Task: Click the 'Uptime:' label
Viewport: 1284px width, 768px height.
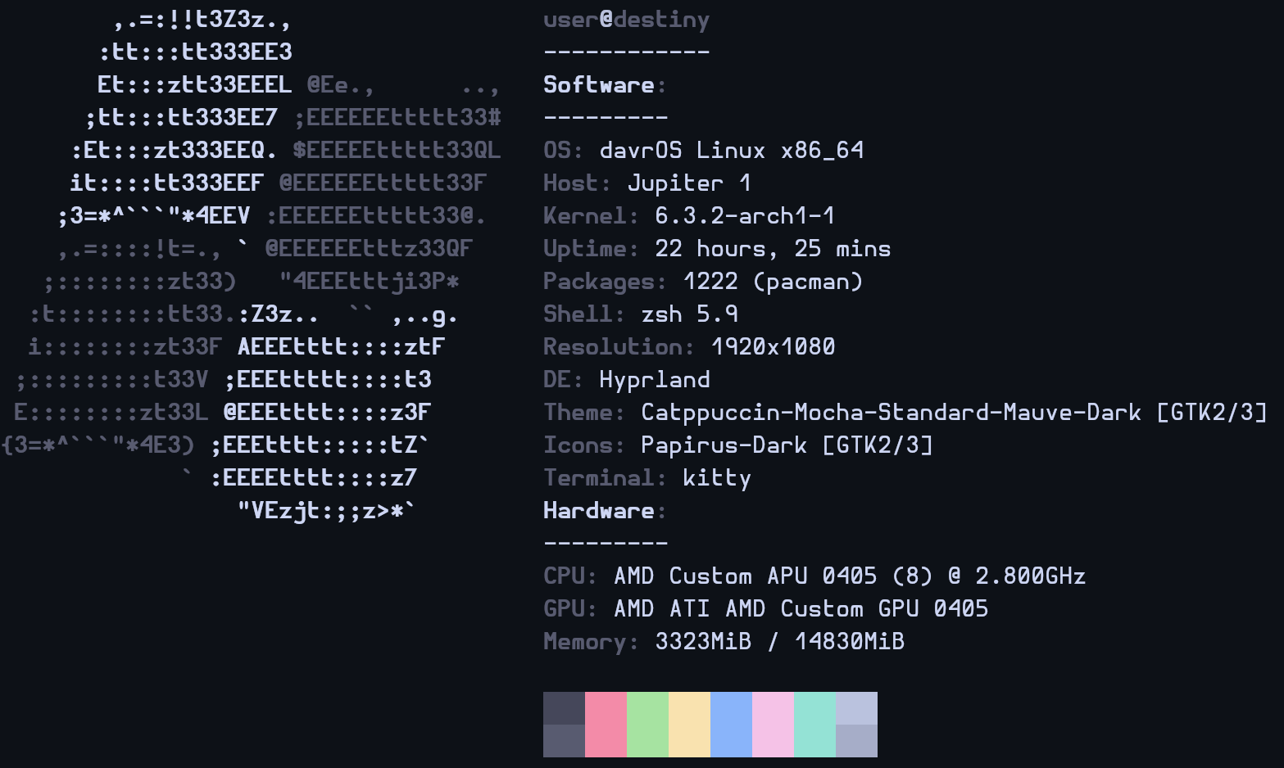Action: coord(592,249)
